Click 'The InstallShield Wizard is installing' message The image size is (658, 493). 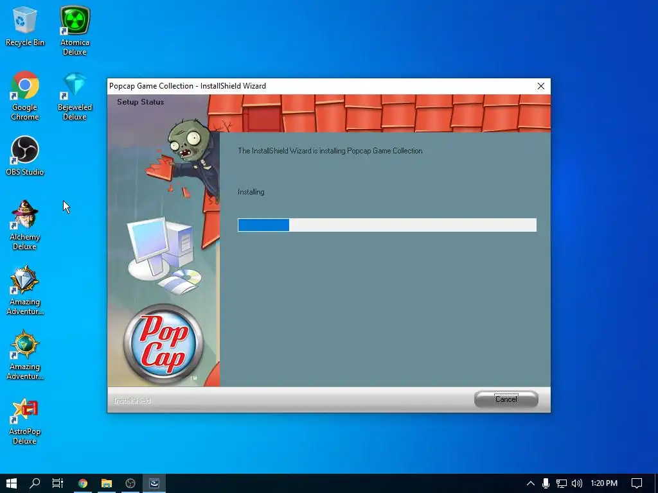(330, 151)
